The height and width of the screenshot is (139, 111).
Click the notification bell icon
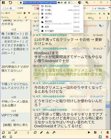11,137
